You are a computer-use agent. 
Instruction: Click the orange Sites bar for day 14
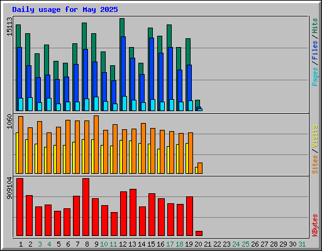pyautogui.click(x=143, y=148)
